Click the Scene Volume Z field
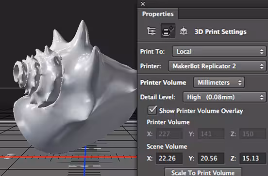The image size is (268, 176). coord(252,158)
